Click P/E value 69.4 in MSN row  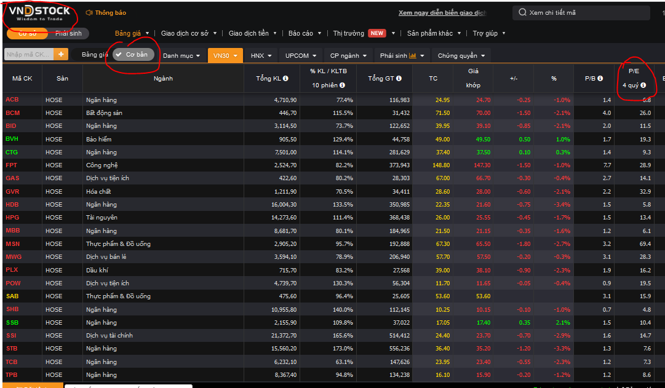click(x=645, y=244)
